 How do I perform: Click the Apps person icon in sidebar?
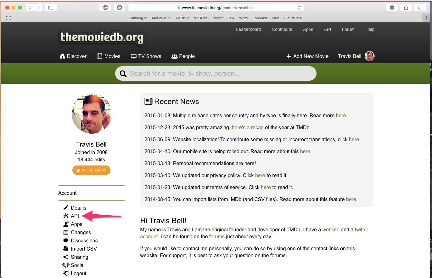coord(66,224)
